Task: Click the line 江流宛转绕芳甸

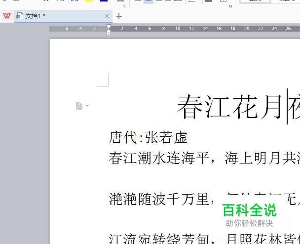Action: [159, 239]
